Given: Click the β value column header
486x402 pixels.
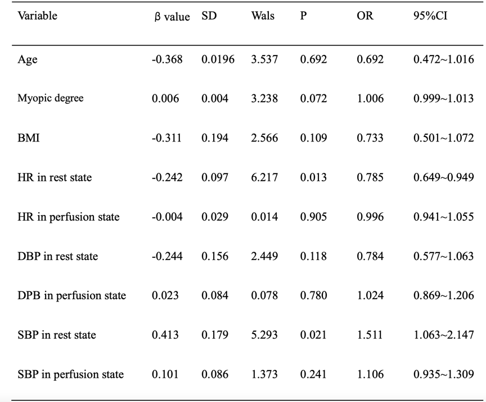Looking at the screenshot, I should [172, 16].
